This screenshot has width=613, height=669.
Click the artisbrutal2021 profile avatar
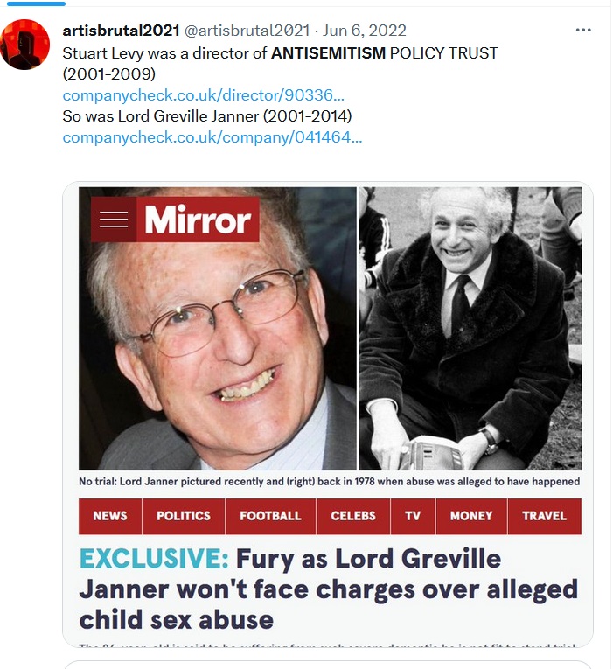(24, 45)
